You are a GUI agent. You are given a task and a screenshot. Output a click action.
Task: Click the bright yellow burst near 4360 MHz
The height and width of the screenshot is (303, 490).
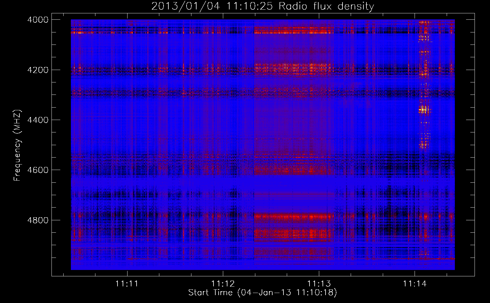(424, 109)
